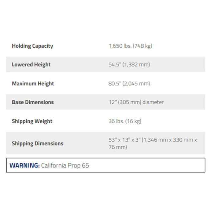This screenshot has width=214, height=214.
Task: Click the (2,045 mm) maximum height text
Action: (136, 83)
